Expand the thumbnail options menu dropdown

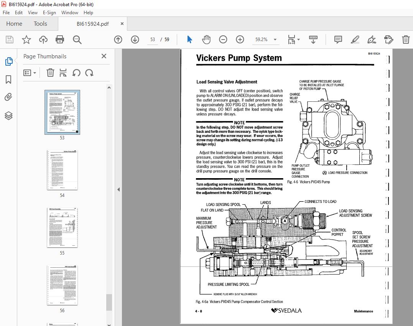click(30, 73)
